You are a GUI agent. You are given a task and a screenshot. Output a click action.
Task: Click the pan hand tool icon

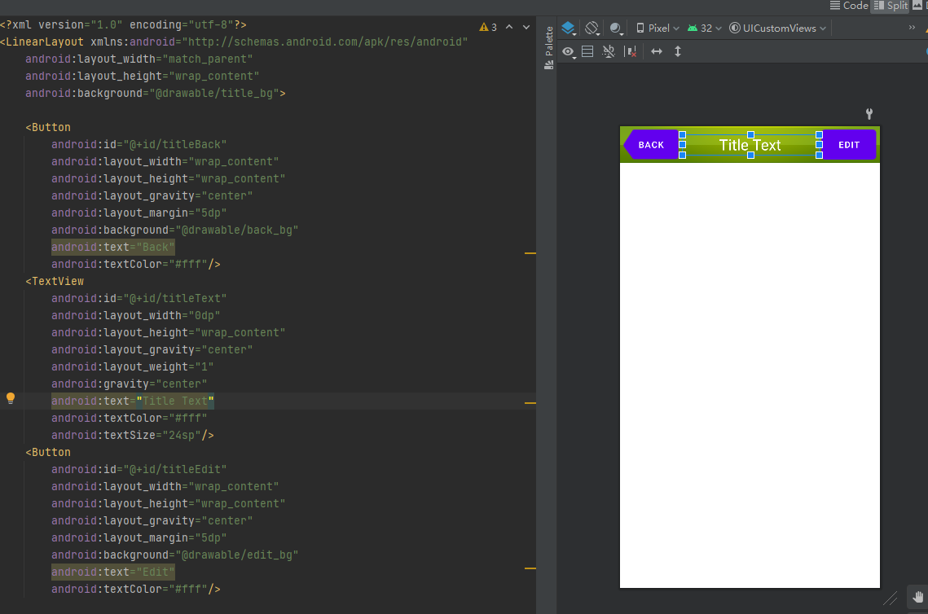(x=917, y=598)
